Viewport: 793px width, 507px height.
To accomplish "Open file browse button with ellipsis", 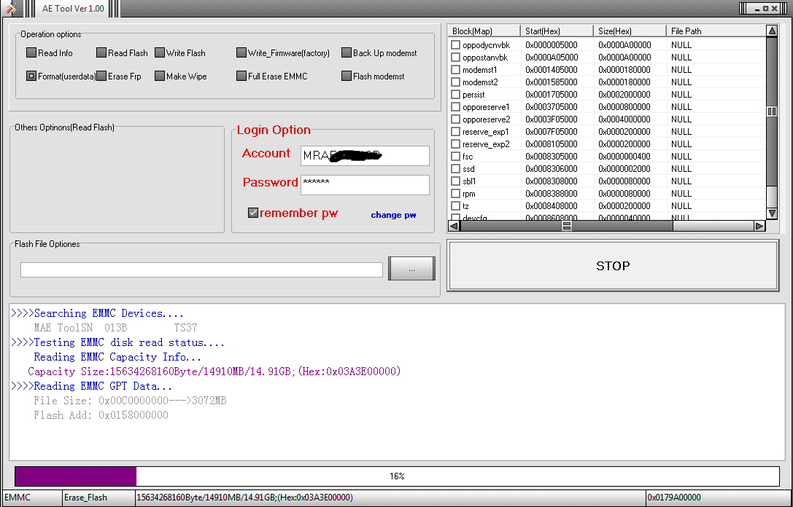I will coord(411,268).
